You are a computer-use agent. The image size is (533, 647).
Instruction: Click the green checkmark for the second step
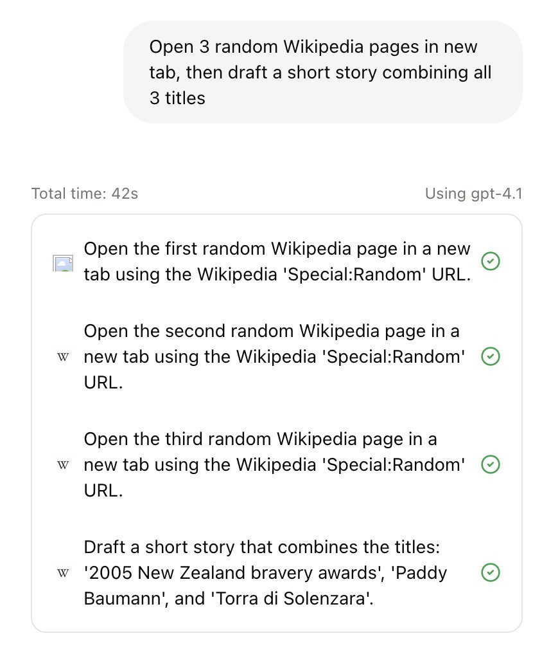click(x=491, y=357)
